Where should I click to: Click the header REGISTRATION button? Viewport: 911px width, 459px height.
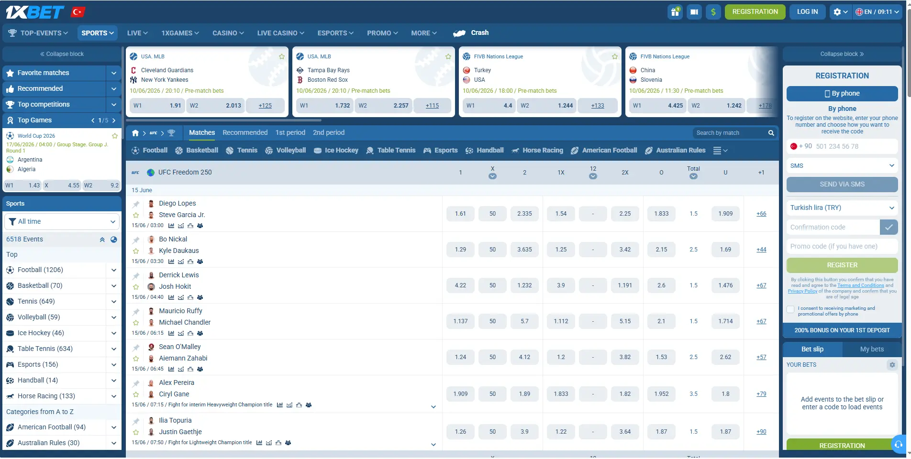(x=755, y=12)
